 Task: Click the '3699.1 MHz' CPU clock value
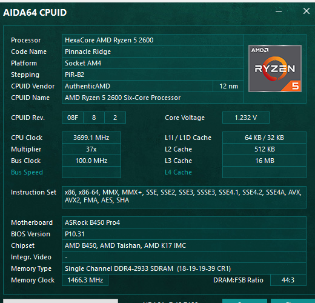coord(91,138)
